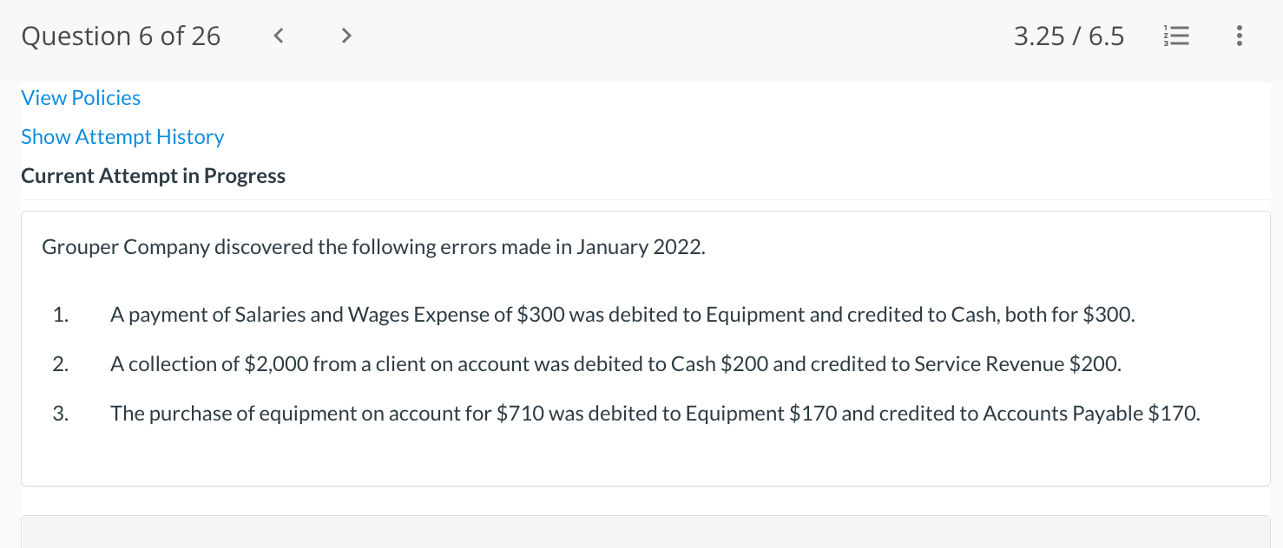Advance to the next question chevron
Image resolution: width=1283 pixels, height=548 pixels.
(x=345, y=36)
